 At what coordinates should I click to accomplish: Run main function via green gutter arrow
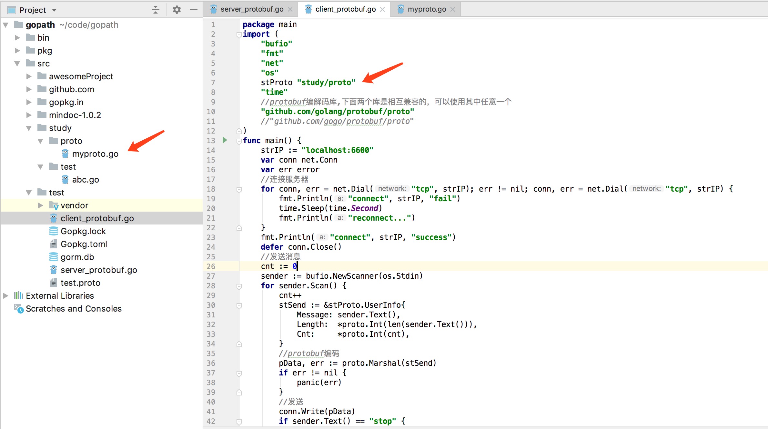[225, 140]
